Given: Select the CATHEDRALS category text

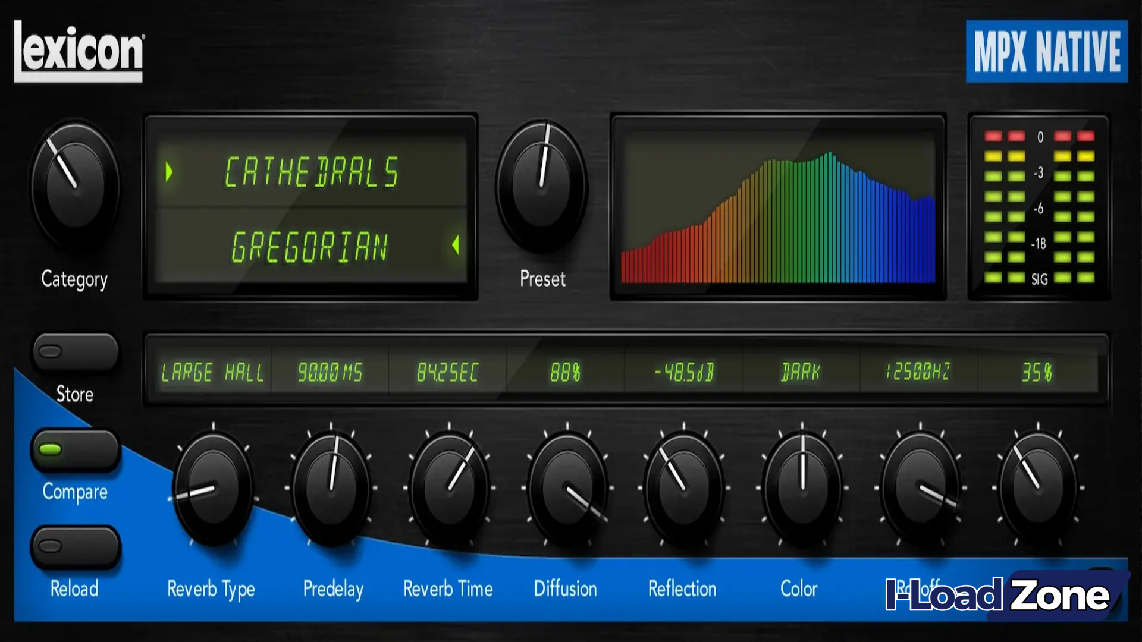Looking at the screenshot, I should click(x=311, y=172).
